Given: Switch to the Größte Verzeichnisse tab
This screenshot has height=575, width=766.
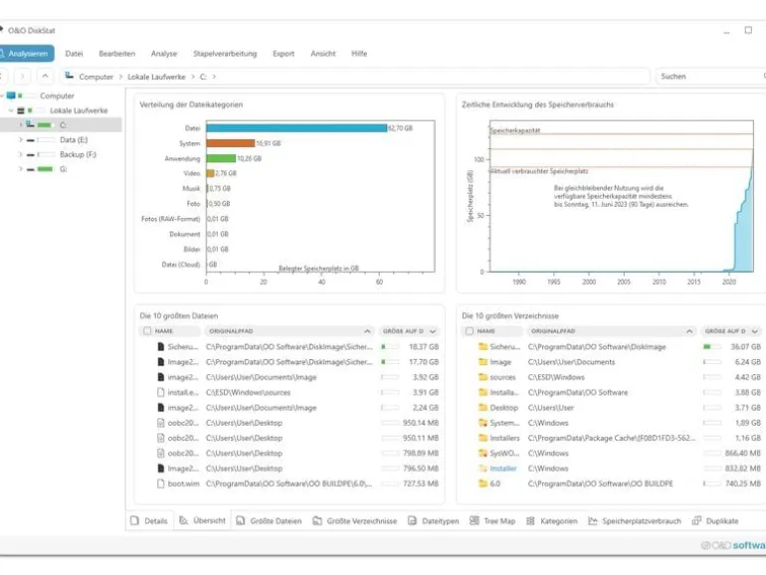Looking at the screenshot, I should click(355, 520).
